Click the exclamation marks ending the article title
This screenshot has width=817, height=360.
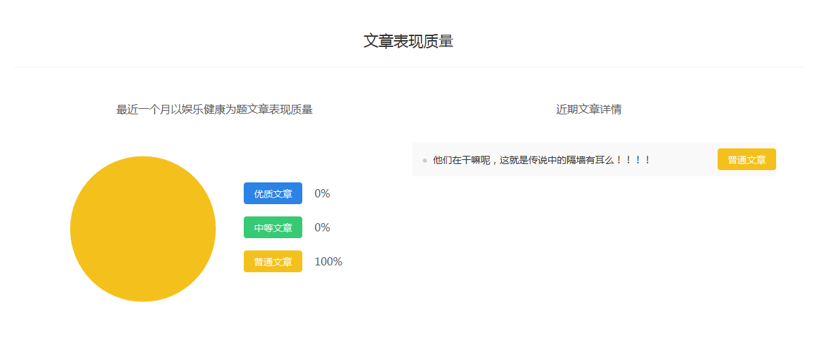coord(633,160)
